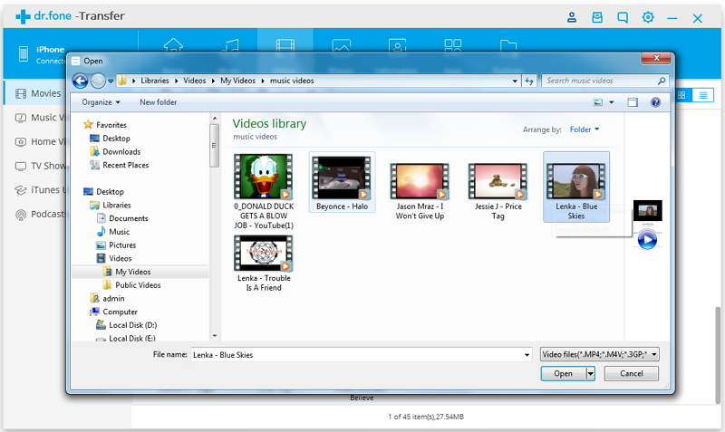Click the mailbox icon in dr.fone title bar
Viewport: 725px width, 432px height.
coord(597,17)
